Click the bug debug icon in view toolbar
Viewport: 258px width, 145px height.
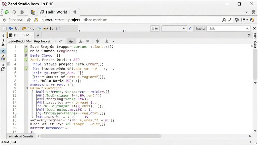(98, 41)
